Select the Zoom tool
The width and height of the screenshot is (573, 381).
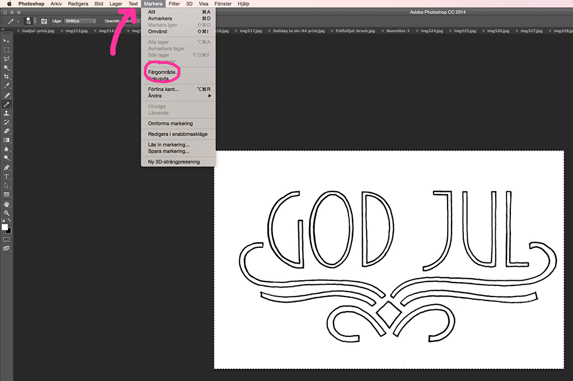(x=7, y=213)
